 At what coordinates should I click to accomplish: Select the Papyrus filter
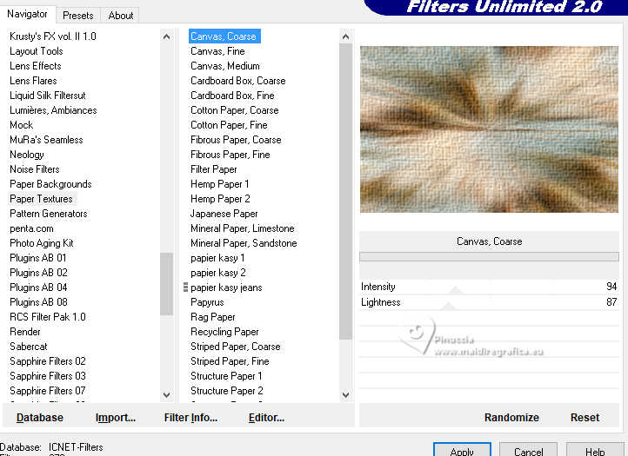tap(207, 302)
